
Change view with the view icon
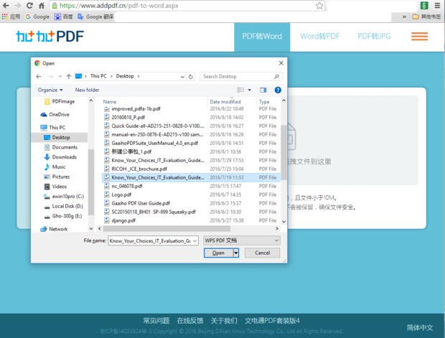click(240, 90)
